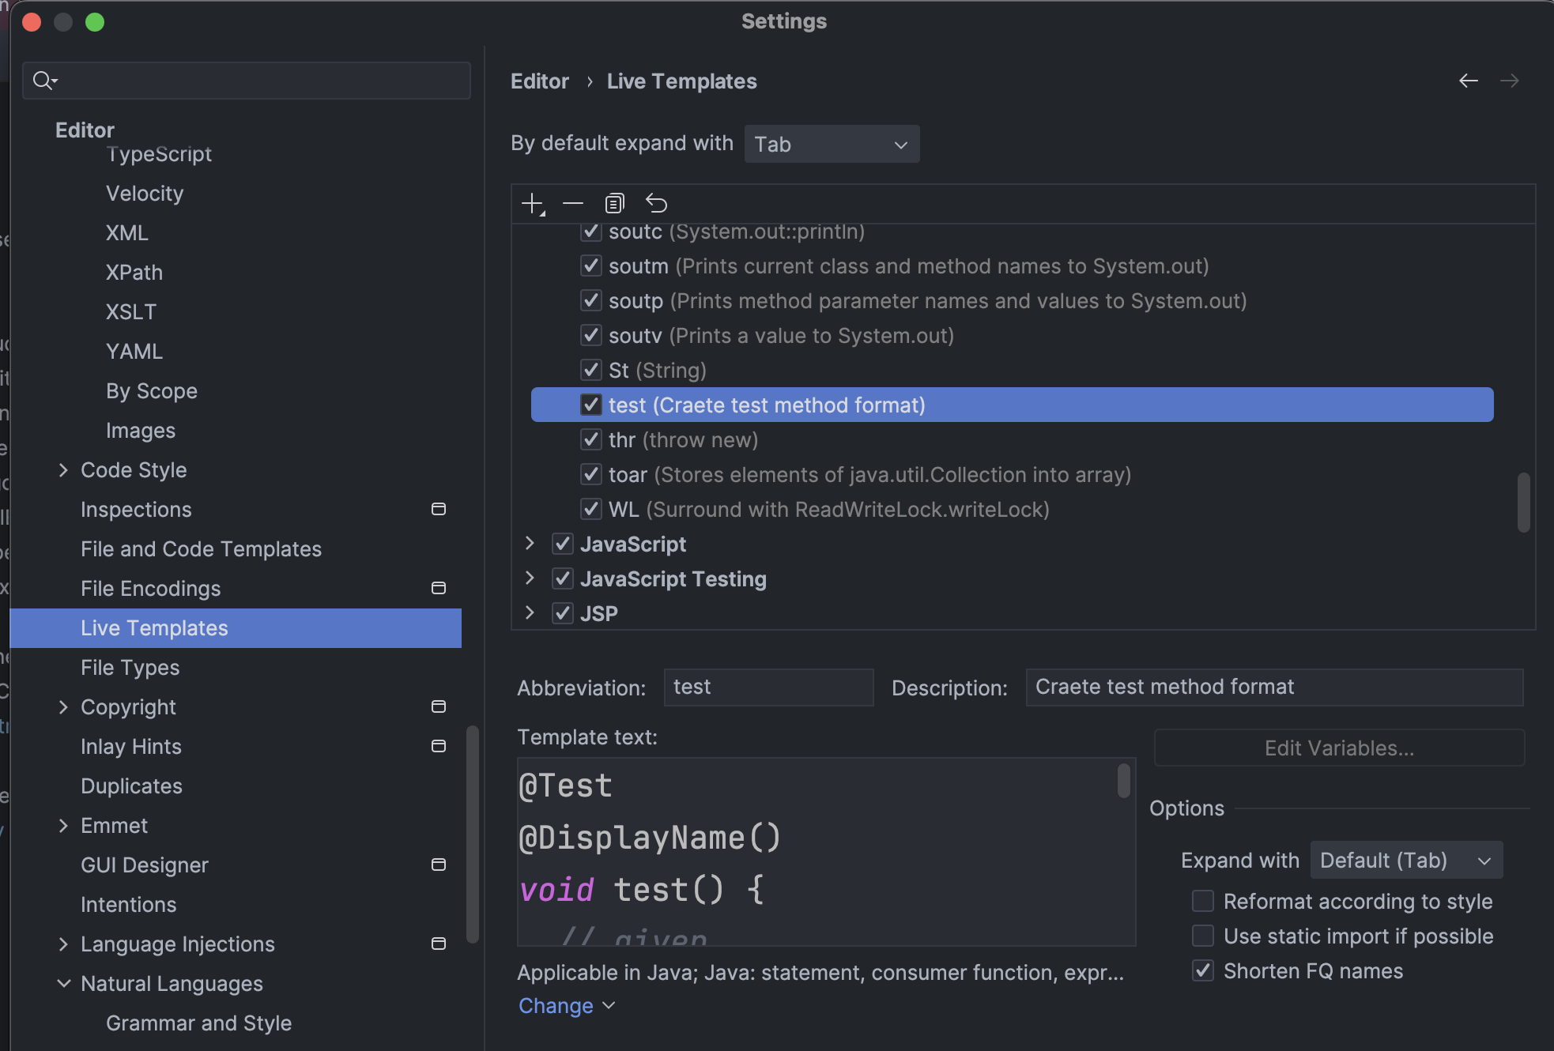The width and height of the screenshot is (1554, 1051).
Task: Toggle Use static import if possible
Action: click(x=1202, y=936)
